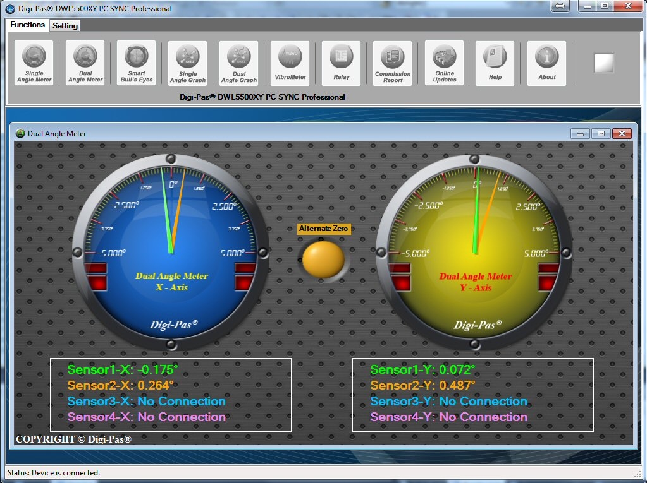Select the Sensor2-X reading 0.264°
The image size is (647, 483).
pyautogui.click(x=121, y=385)
